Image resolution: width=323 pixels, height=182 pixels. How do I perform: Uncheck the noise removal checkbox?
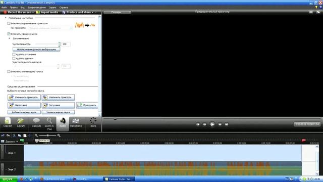pyautogui.click(x=9, y=34)
